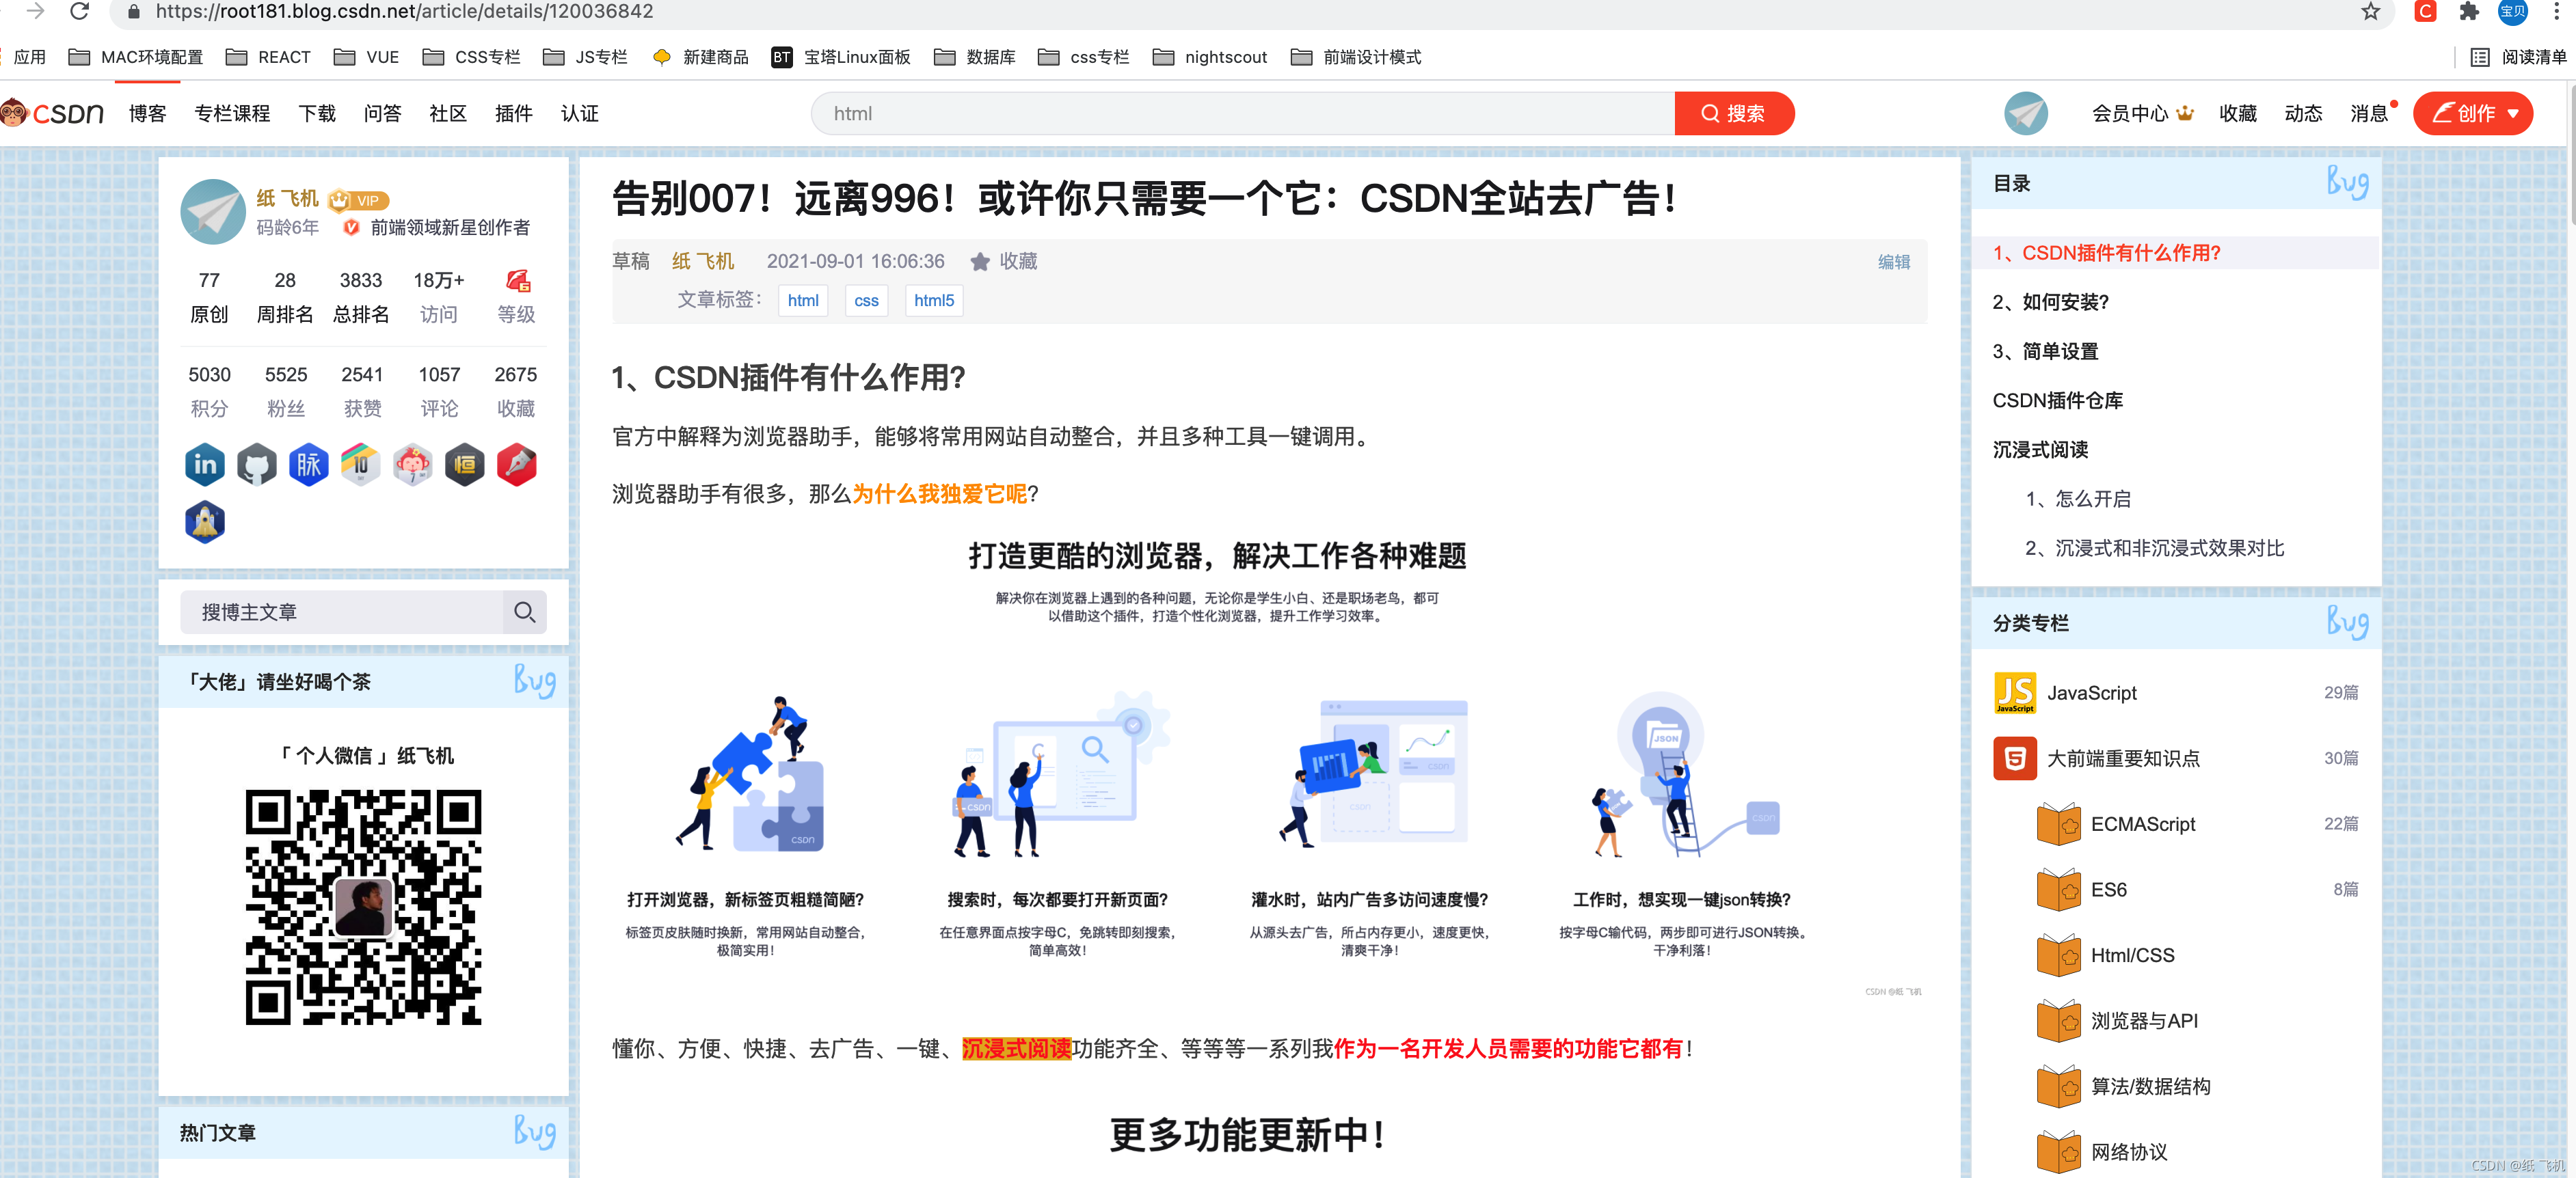This screenshot has width=2576, height=1178.
Task: Click the VIP badge beside author name
Action: click(360, 200)
